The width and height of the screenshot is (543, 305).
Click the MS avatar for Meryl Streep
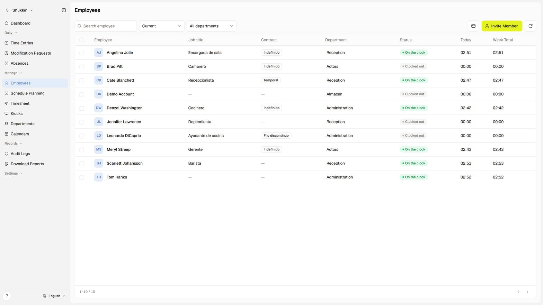click(99, 149)
